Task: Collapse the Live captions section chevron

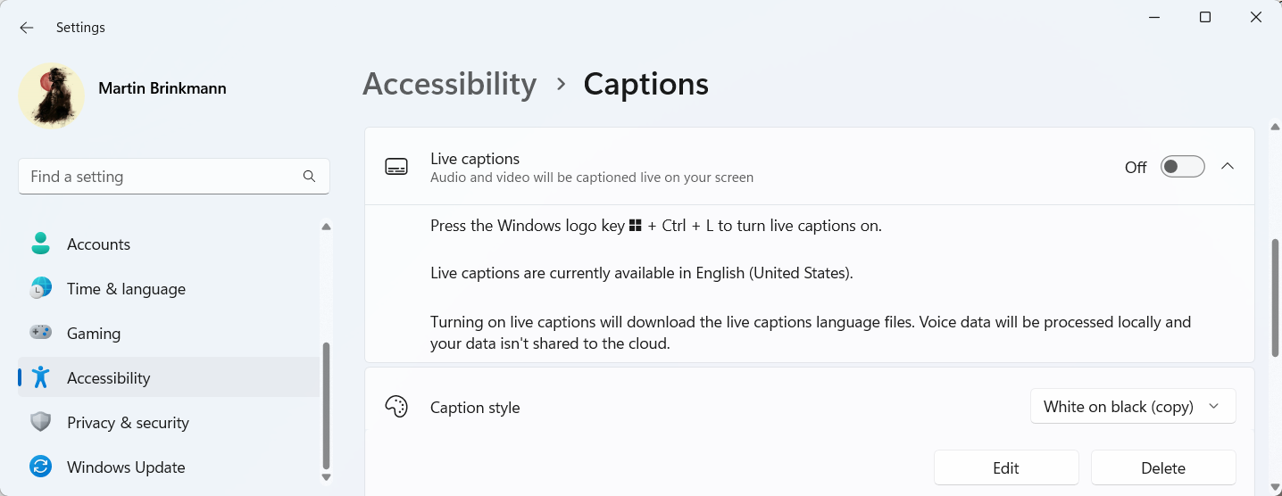Action: tap(1228, 167)
